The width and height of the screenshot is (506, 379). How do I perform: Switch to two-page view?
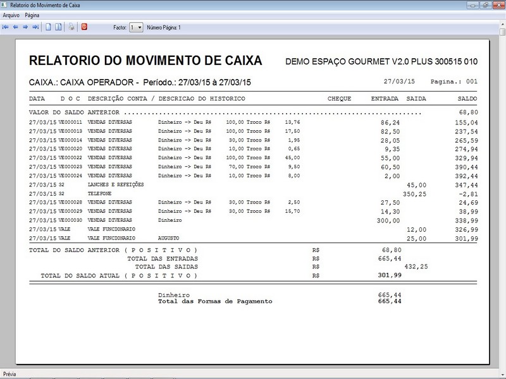(58, 27)
